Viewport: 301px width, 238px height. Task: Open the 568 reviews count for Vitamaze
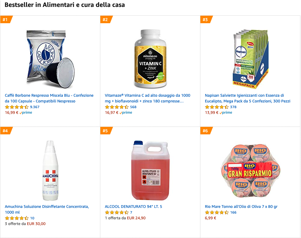(133, 107)
